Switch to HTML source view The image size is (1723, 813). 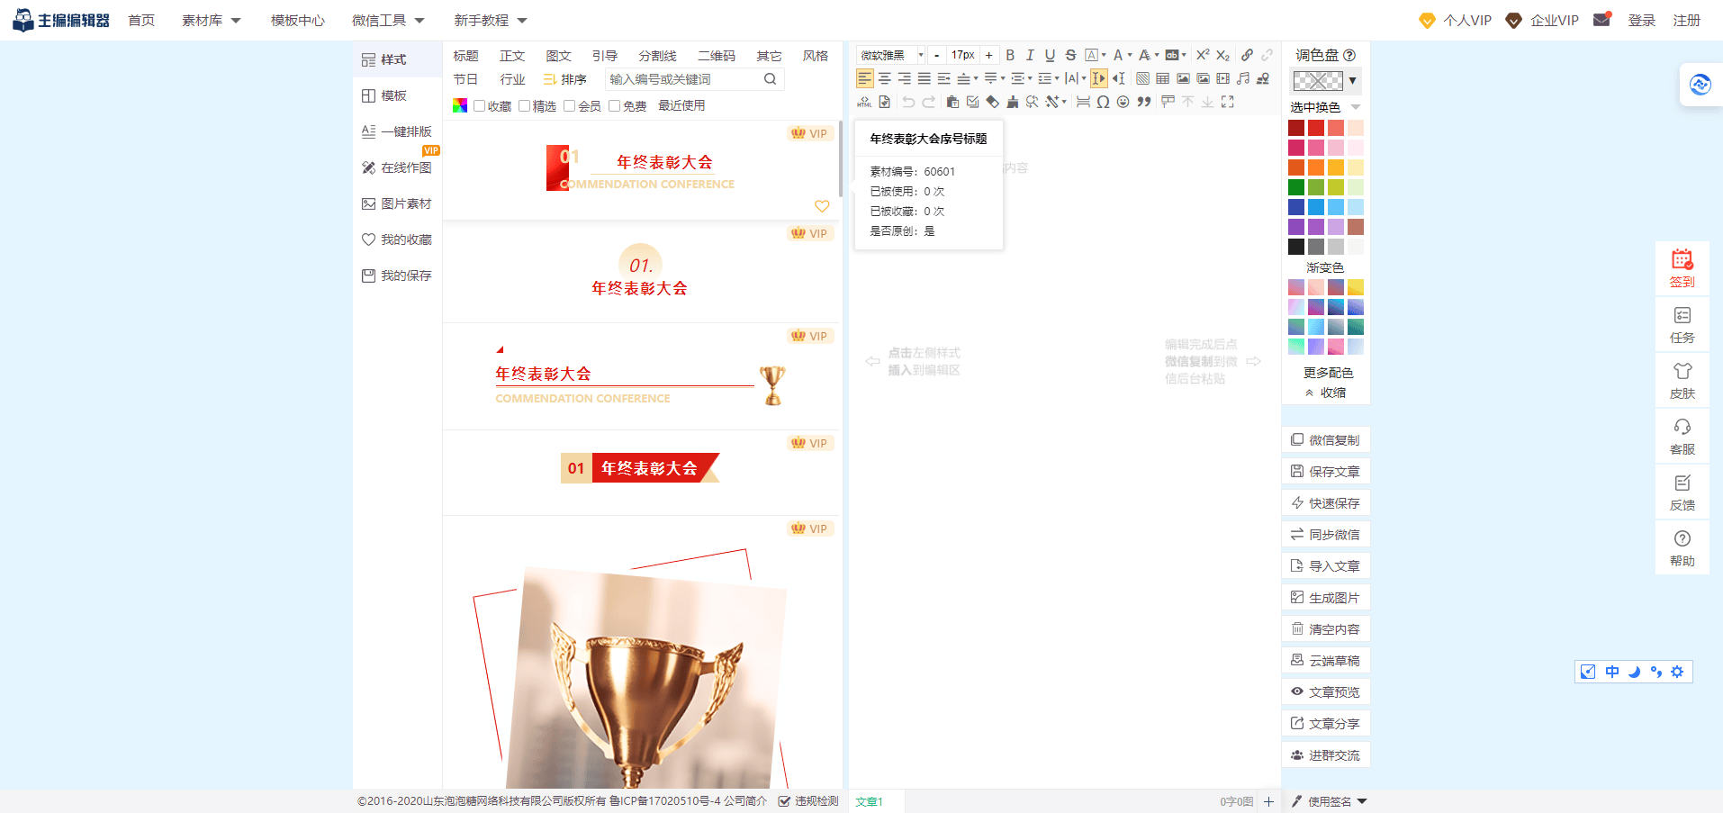coord(863,102)
